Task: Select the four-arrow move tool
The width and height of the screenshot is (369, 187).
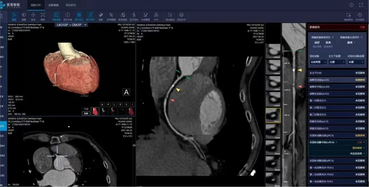Action: [x=33, y=16]
